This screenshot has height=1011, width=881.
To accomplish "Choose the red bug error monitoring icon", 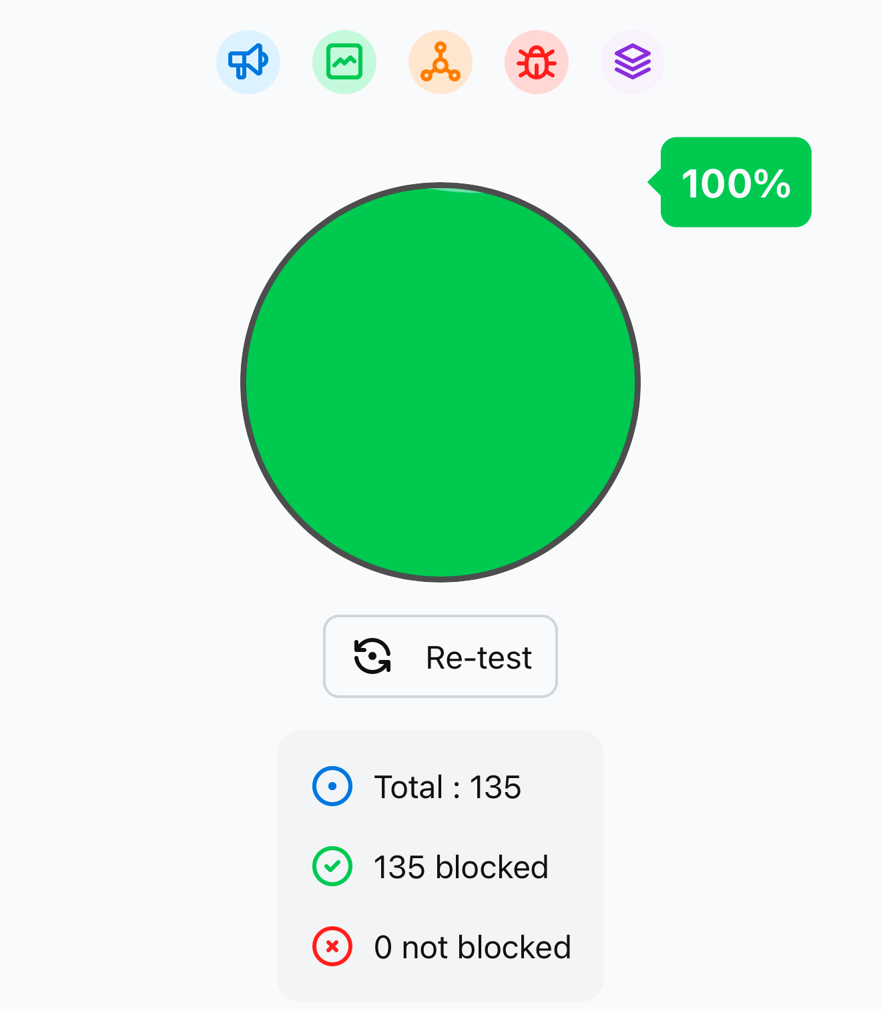I will pyautogui.click(x=537, y=62).
